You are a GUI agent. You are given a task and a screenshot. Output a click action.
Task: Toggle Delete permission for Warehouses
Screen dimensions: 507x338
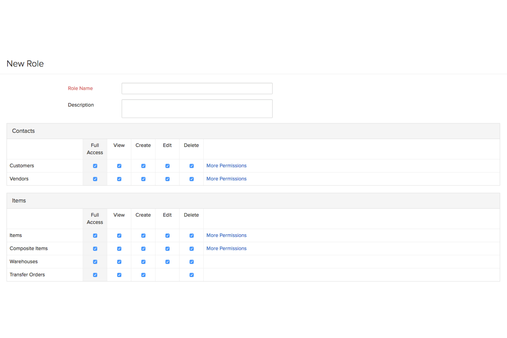point(191,262)
